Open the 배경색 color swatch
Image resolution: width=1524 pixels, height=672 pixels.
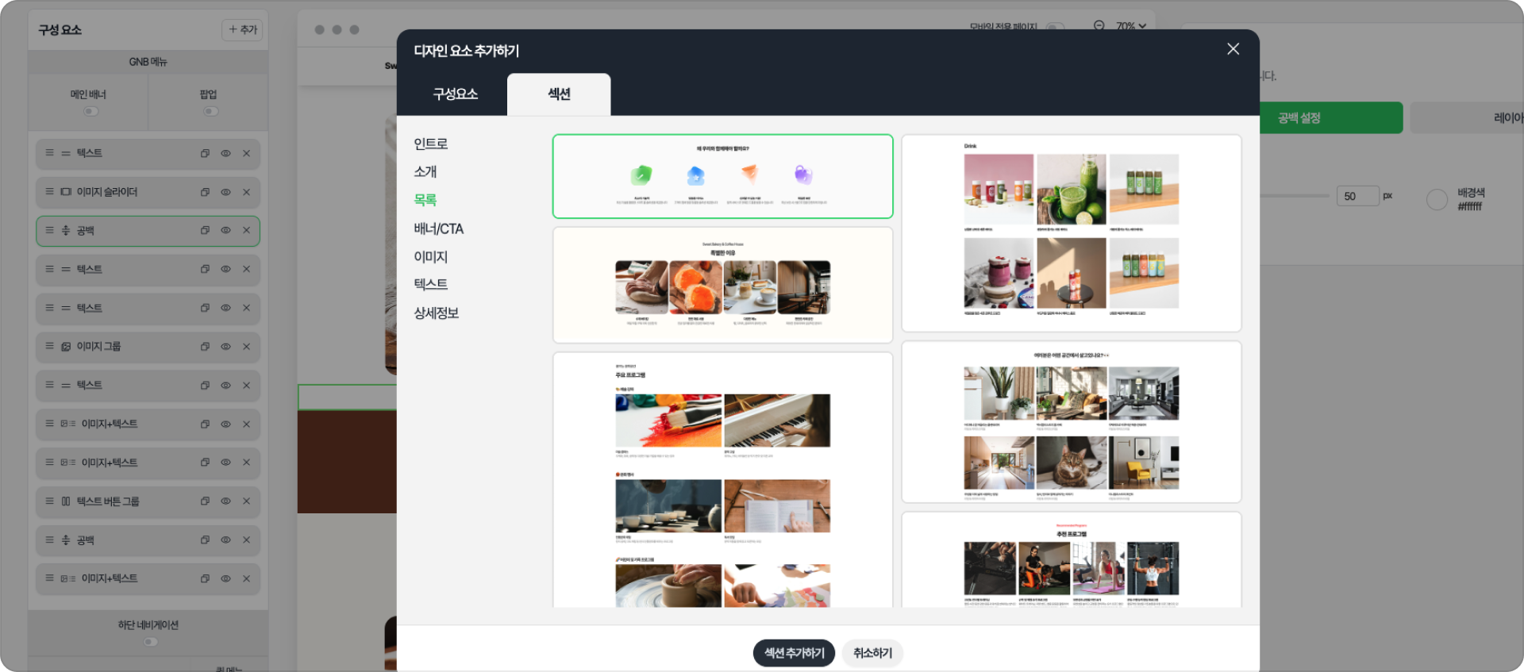click(x=1437, y=199)
